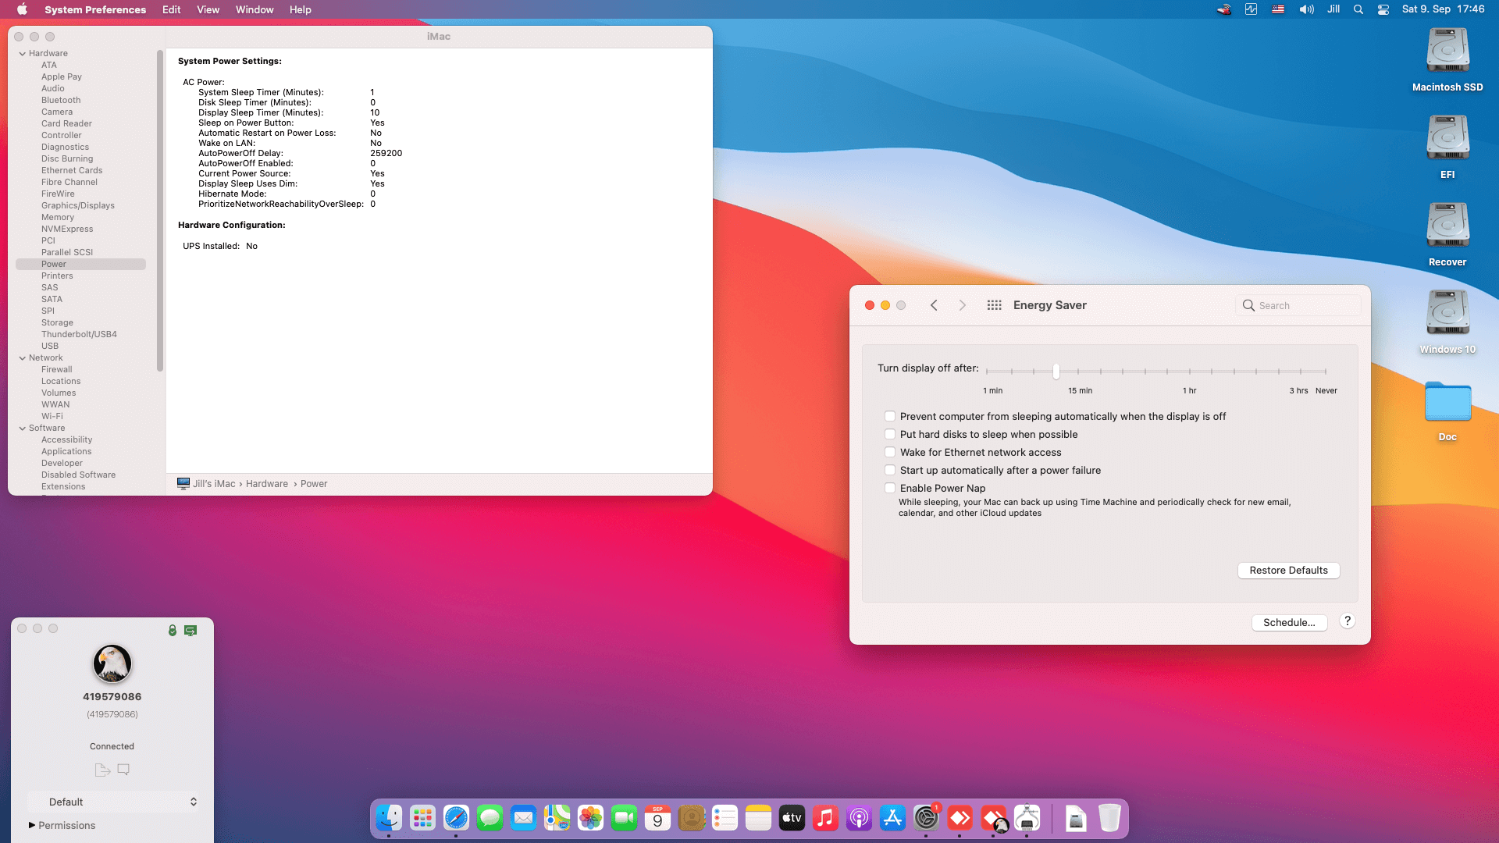This screenshot has width=1499, height=843.
Task: Click the green screen-sharing monitor icon
Action: (x=190, y=630)
